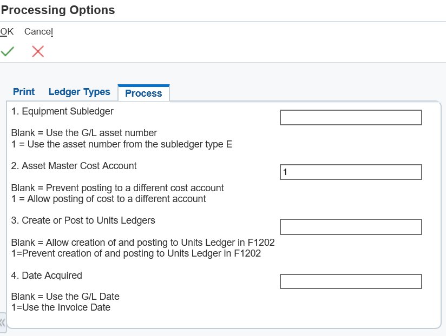Click the 'Blank = Use the G/L asset number' text
Image resolution: width=446 pixels, height=336 pixels.
pyautogui.click(x=84, y=133)
